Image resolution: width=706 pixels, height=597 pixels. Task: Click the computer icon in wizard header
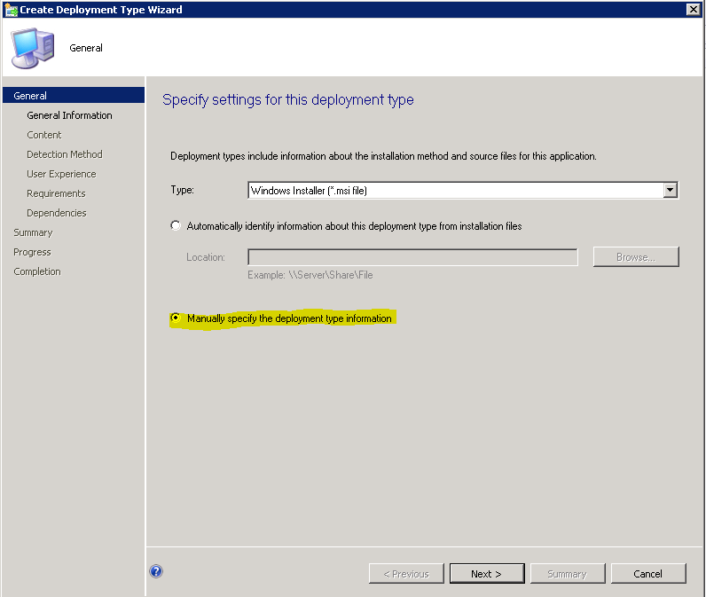(33, 48)
